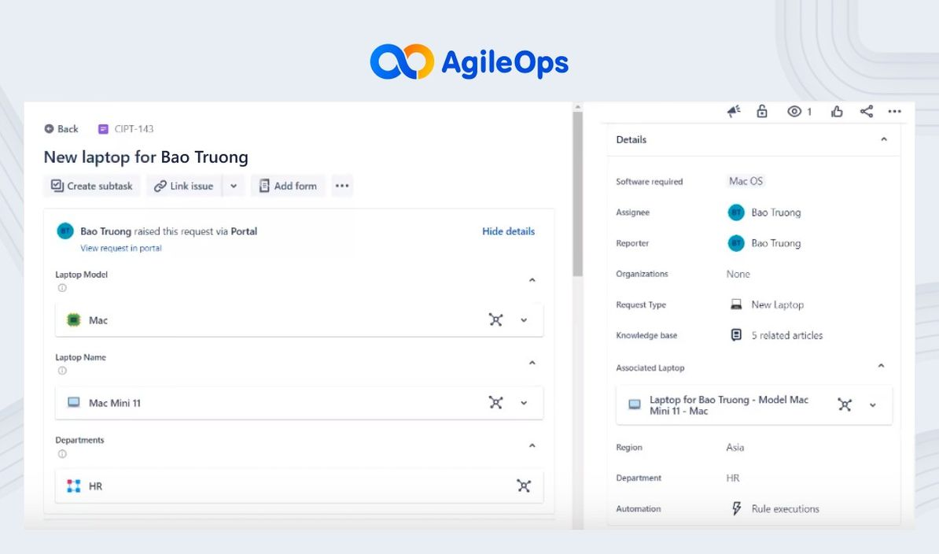The width and height of the screenshot is (939, 554).
Task: Click the Automation lightning bolt icon
Action: [737, 508]
